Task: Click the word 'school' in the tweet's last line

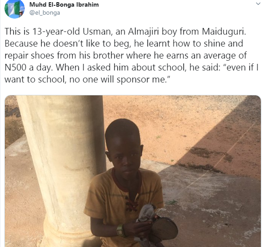Action: point(51,79)
